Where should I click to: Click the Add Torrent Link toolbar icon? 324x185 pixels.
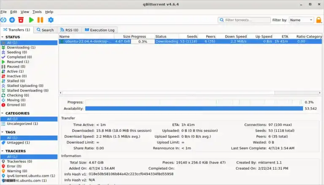pyautogui.click(x=3, y=20)
